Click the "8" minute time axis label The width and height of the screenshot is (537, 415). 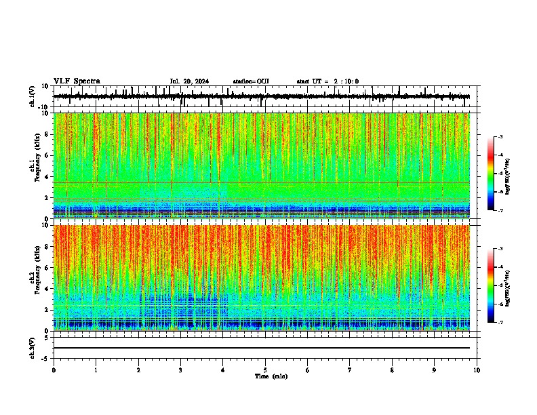pyautogui.click(x=392, y=370)
